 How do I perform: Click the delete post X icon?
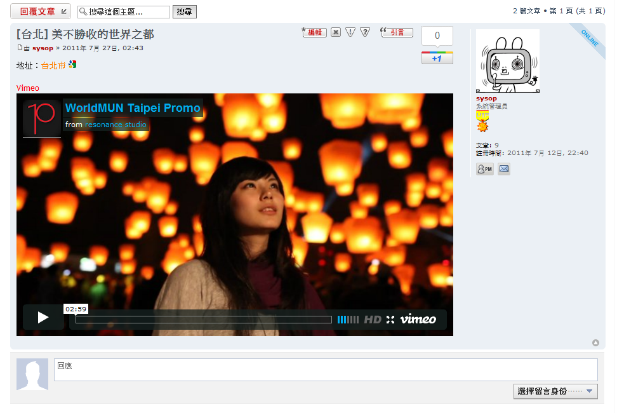[336, 32]
